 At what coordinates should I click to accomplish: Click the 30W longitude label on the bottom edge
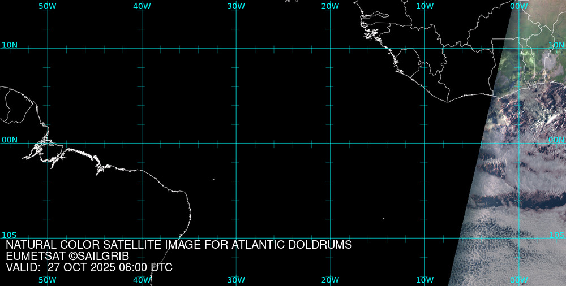tap(236, 280)
